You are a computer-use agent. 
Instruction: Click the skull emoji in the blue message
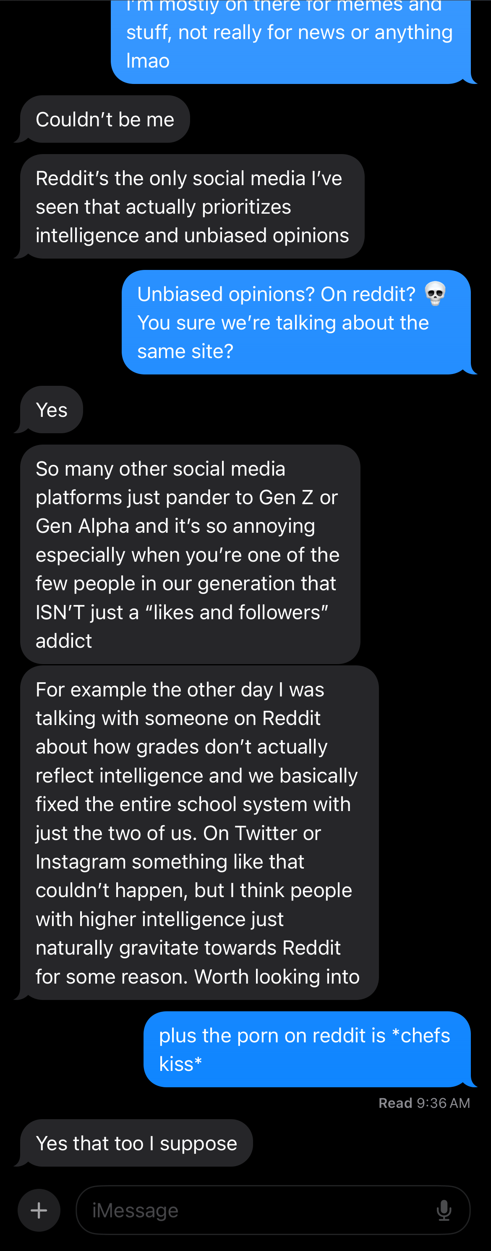click(435, 294)
